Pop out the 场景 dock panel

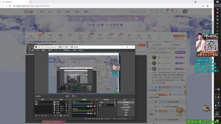[x=51, y=99]
